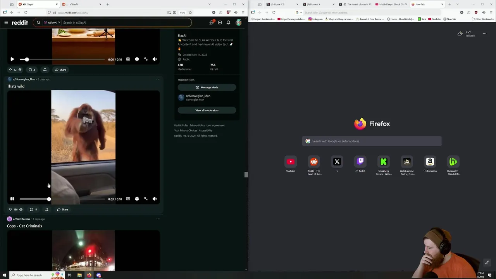Open overflow menu on Thats wild post

pos(158,79)
